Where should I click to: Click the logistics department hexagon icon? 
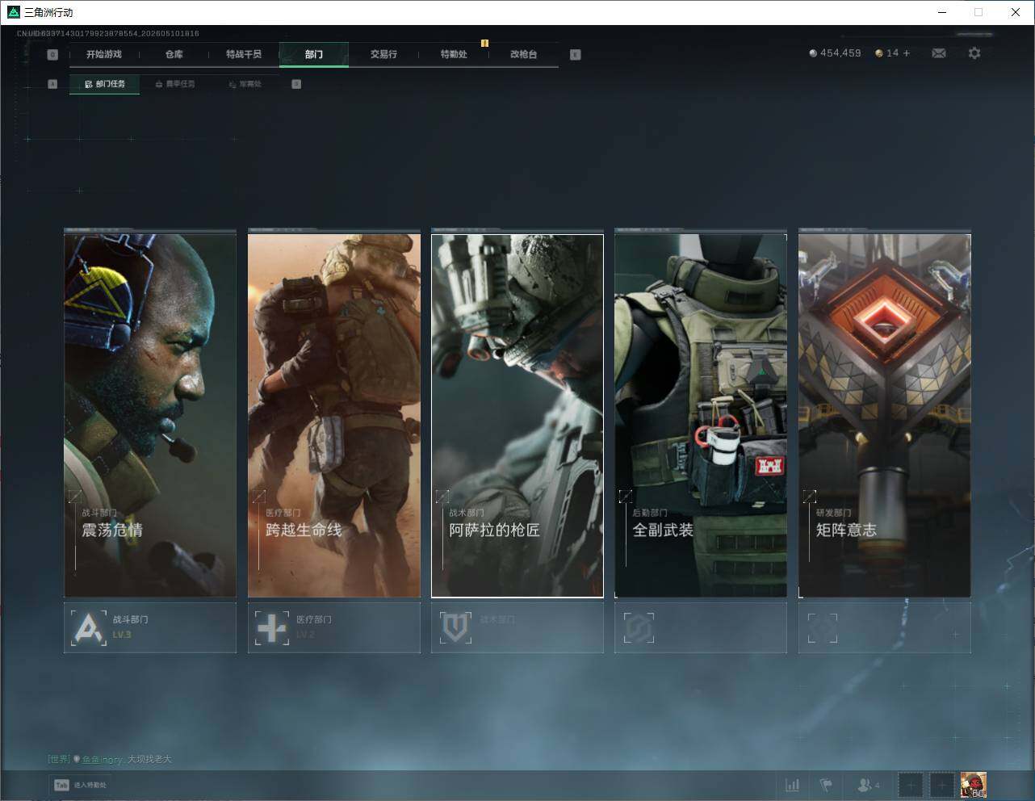point(639,627)
